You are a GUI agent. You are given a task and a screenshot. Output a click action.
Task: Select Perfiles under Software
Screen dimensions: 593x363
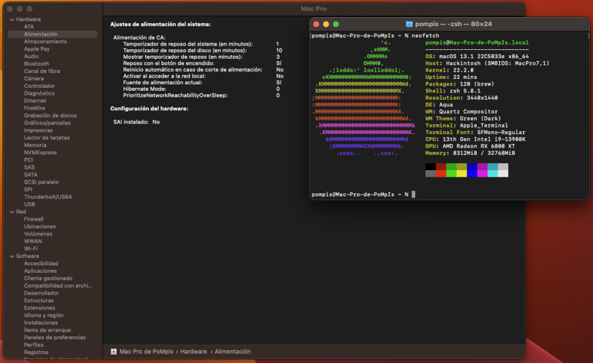34,345
